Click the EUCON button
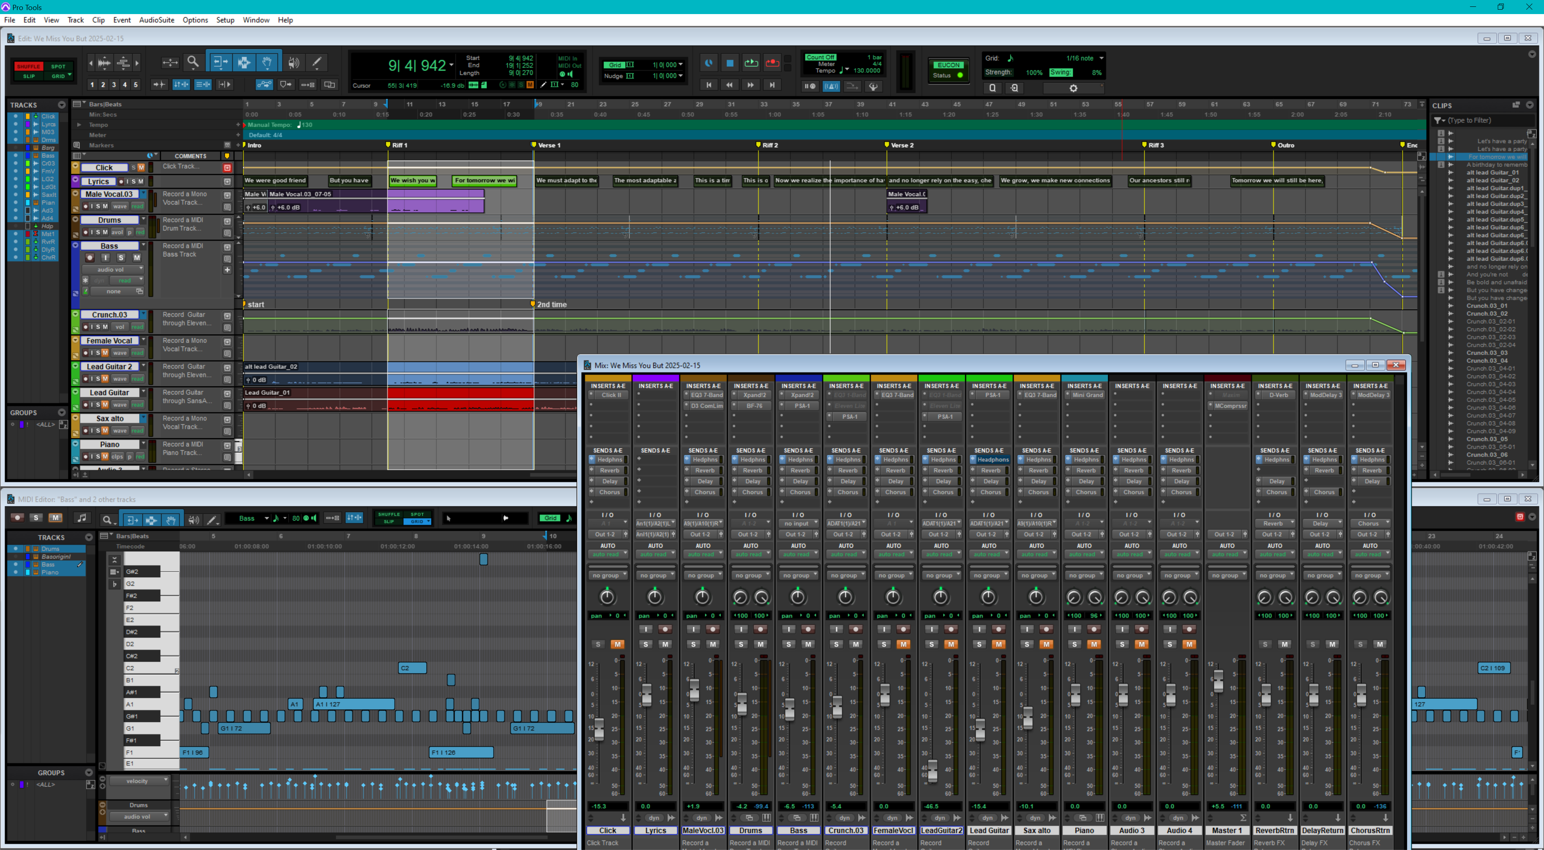 [x=948, y=65]
